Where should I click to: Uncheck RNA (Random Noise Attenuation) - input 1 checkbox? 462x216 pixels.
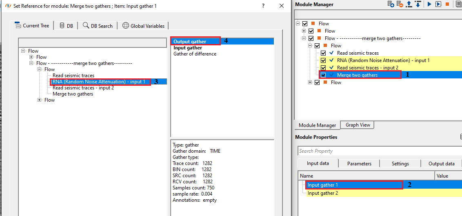[x=323, y=60]
